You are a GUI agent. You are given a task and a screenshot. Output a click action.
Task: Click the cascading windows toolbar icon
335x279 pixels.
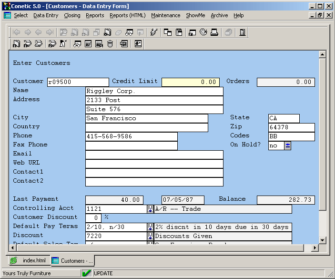click(168, 32)
